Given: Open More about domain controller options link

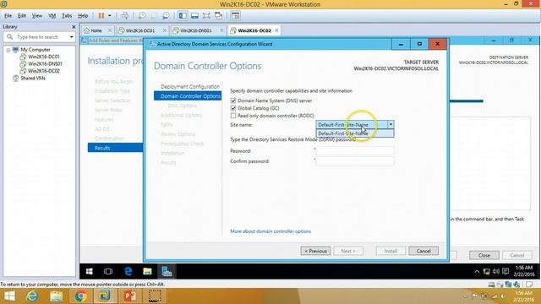Looking at the screenshot, I should (x=270, y=231).
